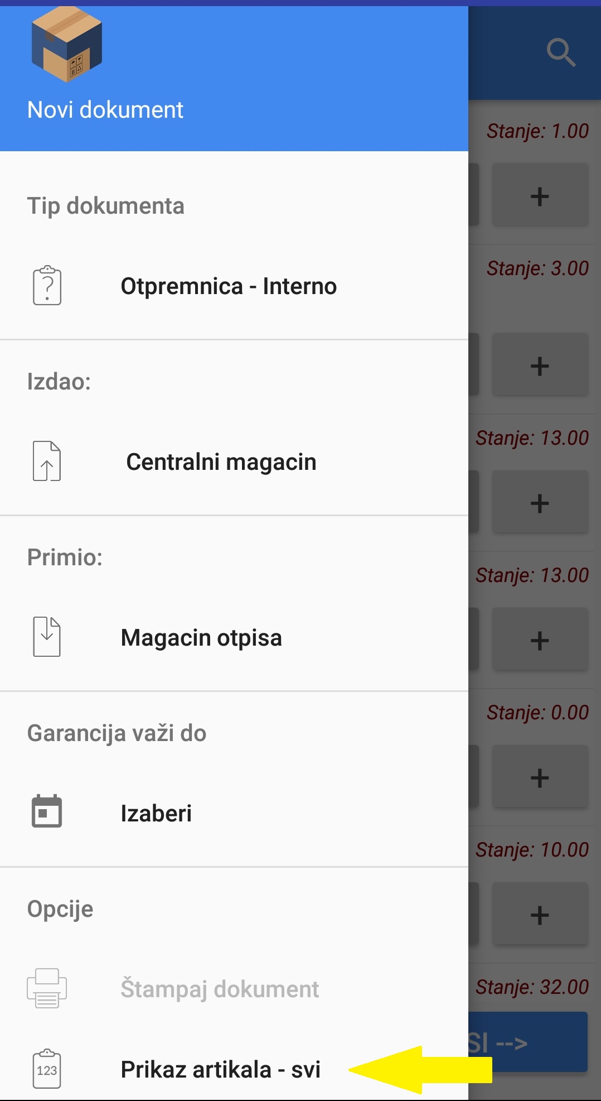Tap the search magnifier icon
Screen dimensions: 601x1101
click(x=560, y=53)
